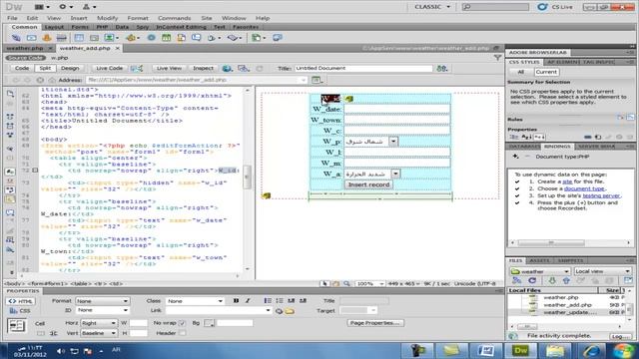
Task: Click the plus button in Bindings panel
Action: click(x=516, y=157)
